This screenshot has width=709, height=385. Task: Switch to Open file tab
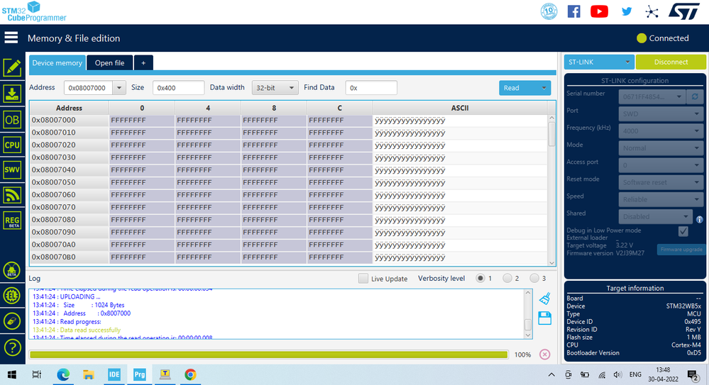(x=109, y=63)
